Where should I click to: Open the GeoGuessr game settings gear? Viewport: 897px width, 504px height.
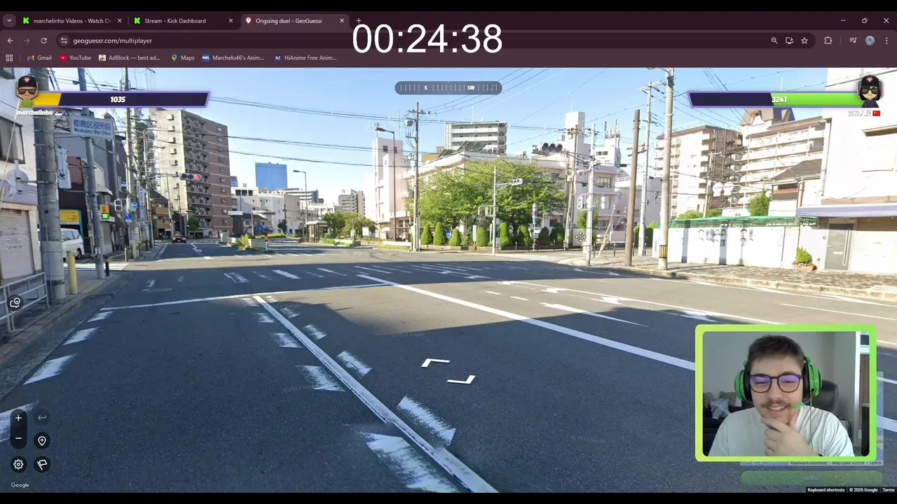click(18, 464)
